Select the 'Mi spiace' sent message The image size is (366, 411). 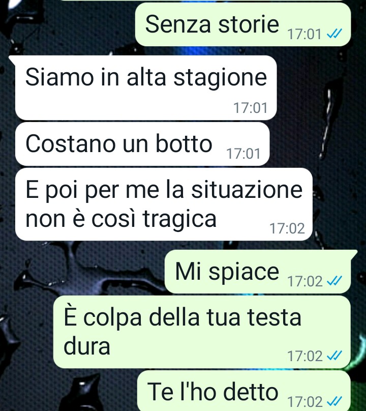pos(258,272)
